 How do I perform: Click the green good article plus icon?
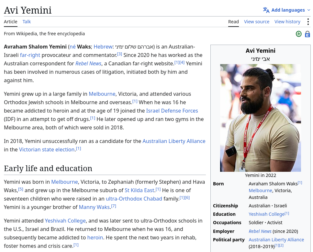pos(299,34)
